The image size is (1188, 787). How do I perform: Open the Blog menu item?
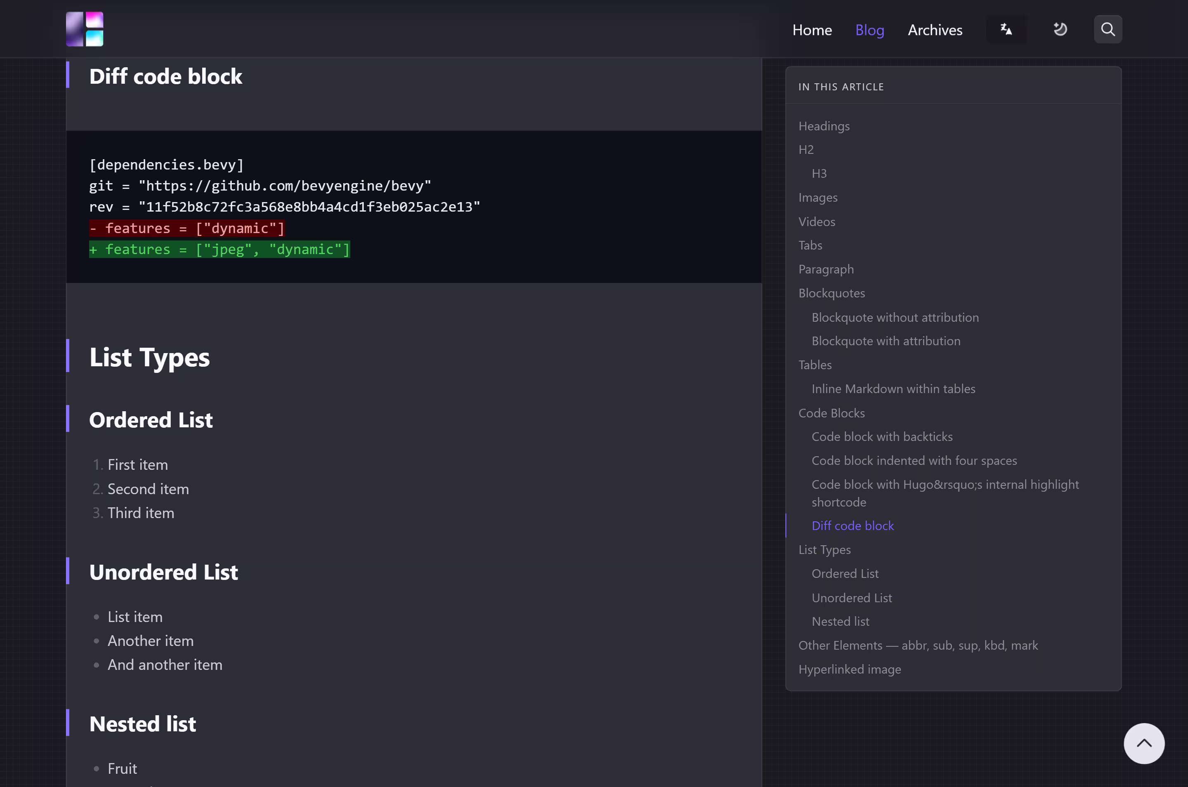869,30
